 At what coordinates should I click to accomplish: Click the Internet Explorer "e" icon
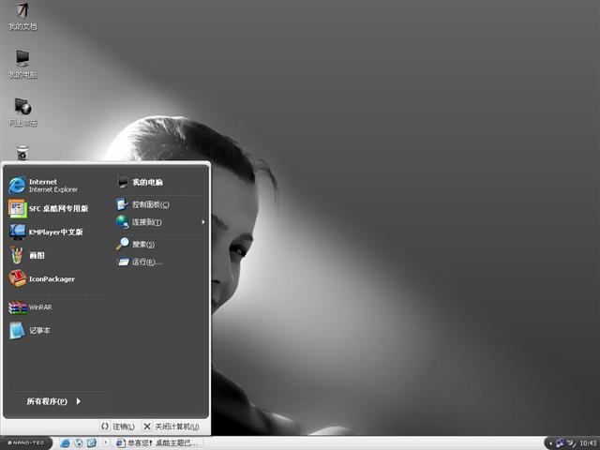pos(17,186)
